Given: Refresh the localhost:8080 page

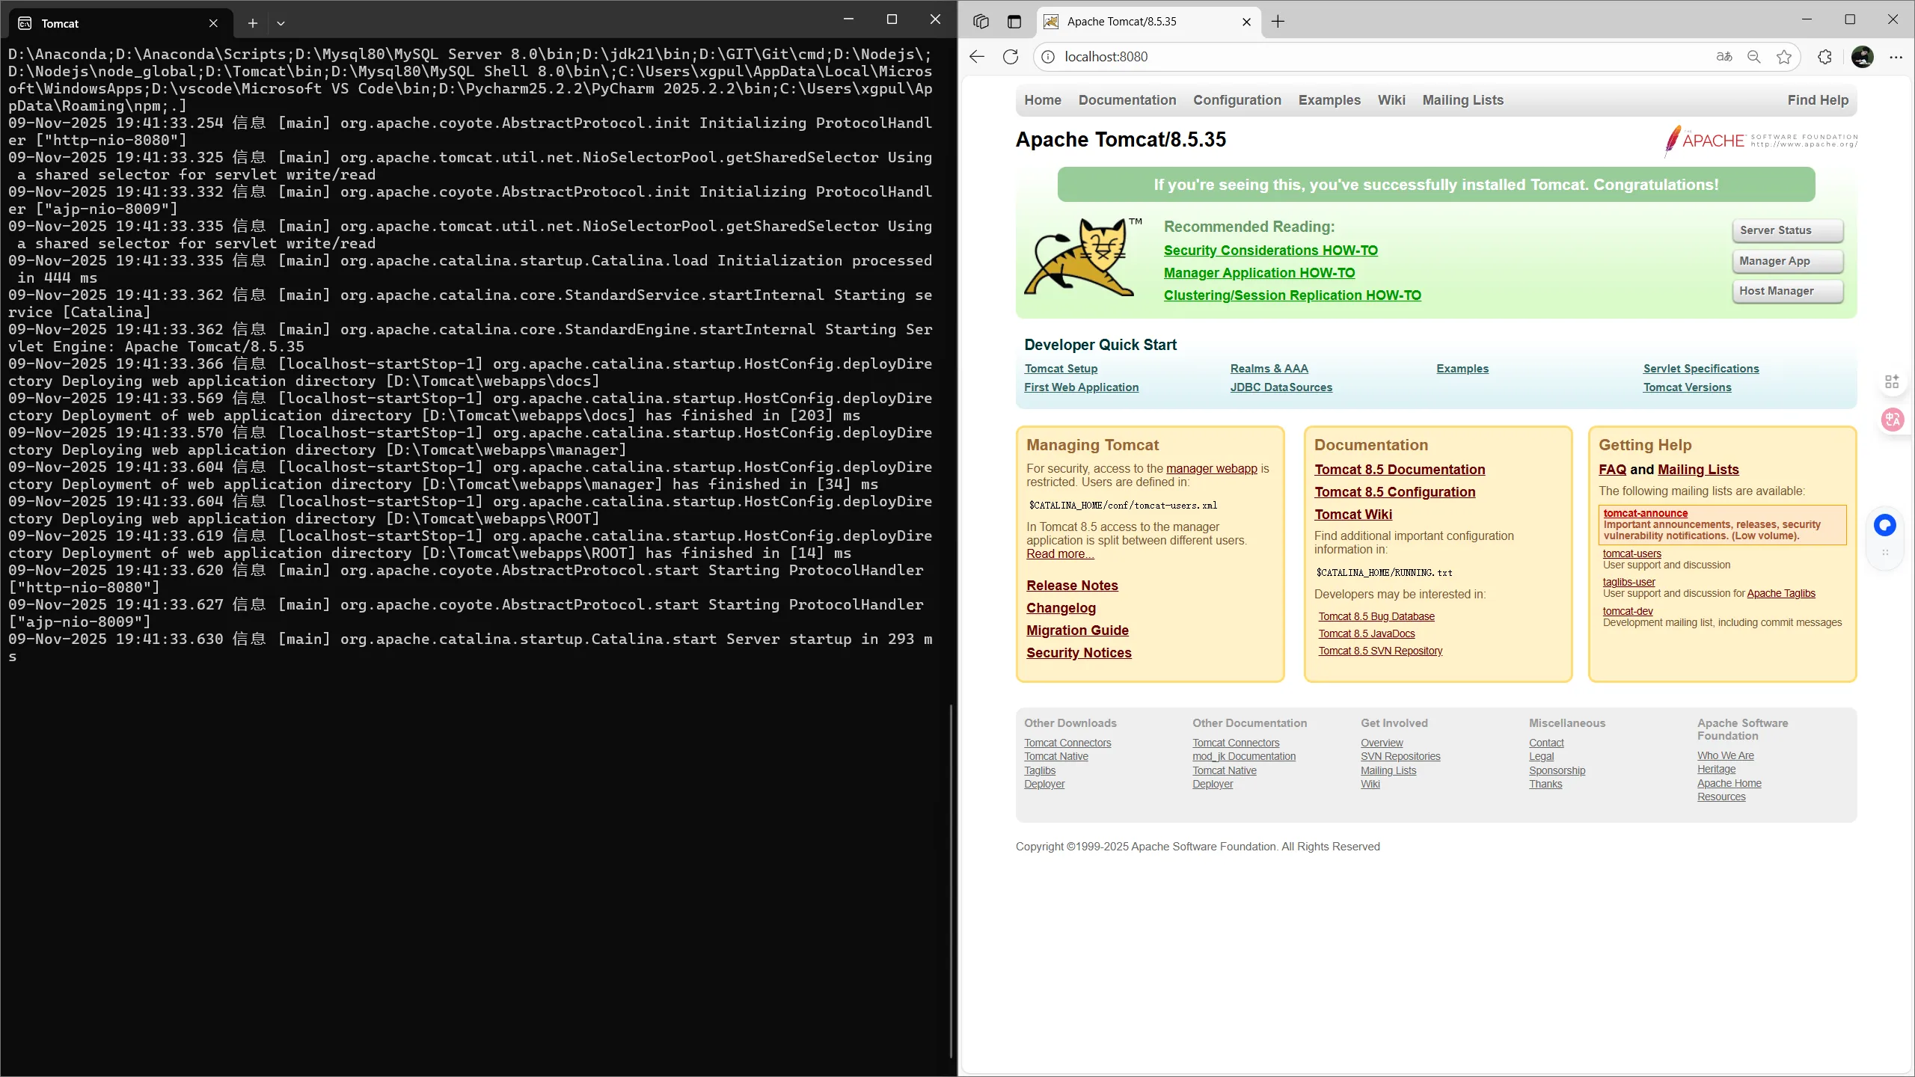Looking at the screenshot, I should point(1011,57).
